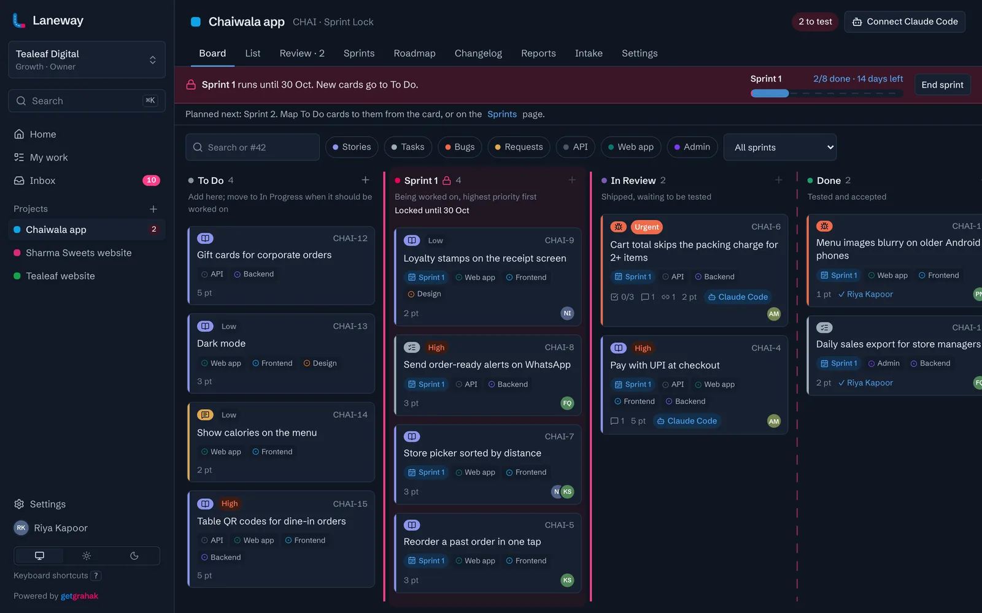Open the getgrahak link
The image size is (982, 613).
pos(79,596)
